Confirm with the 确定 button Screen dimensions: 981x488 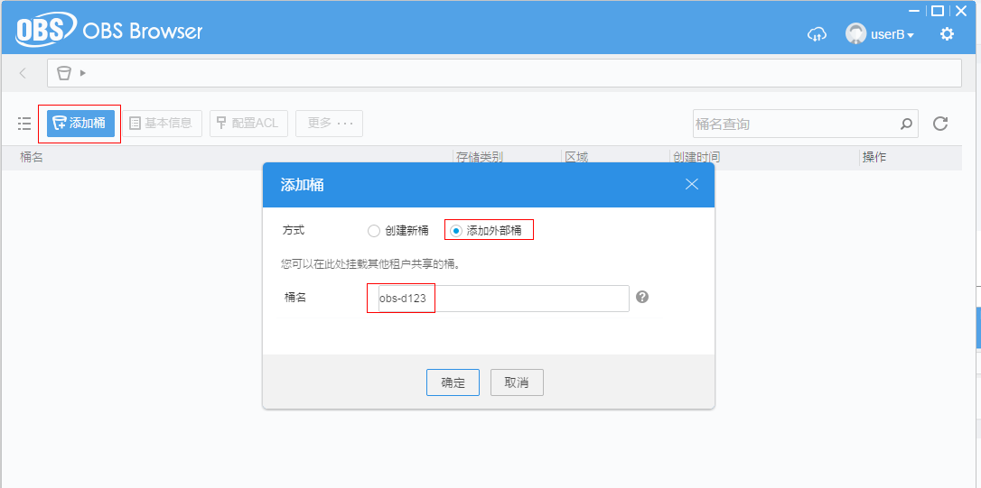453,382
